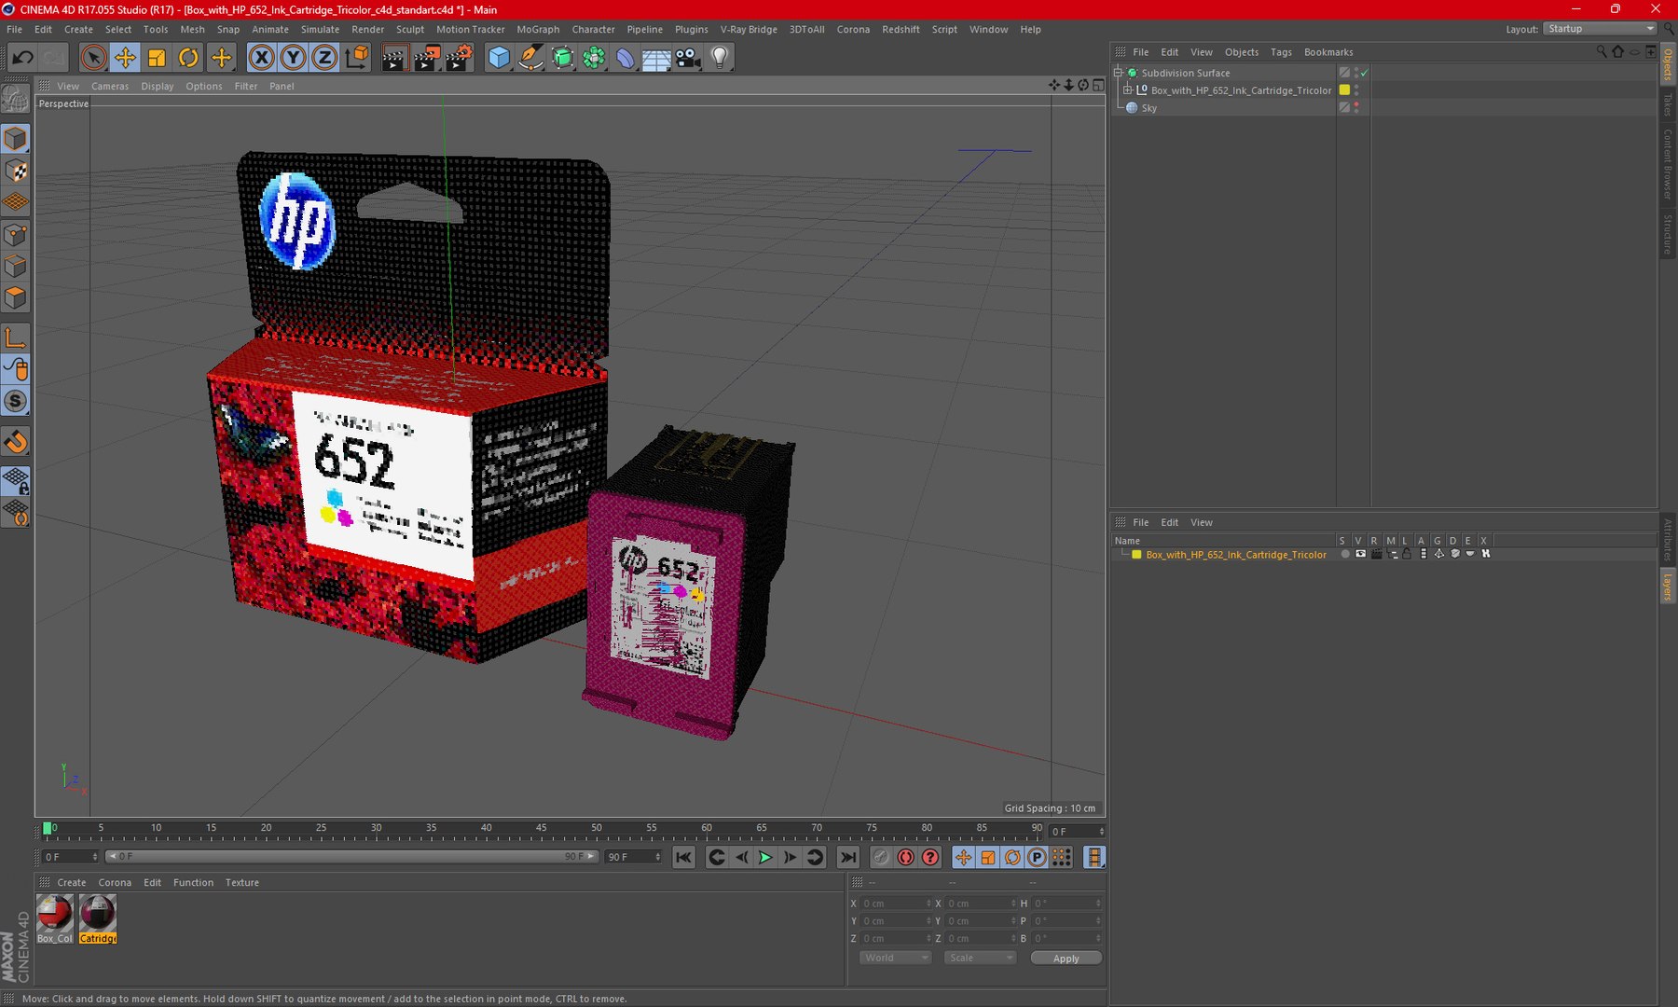This screenshot has height=1007, width=1678.
Task: Go to the end of the timeline
Action: click(x=847, y=857)
